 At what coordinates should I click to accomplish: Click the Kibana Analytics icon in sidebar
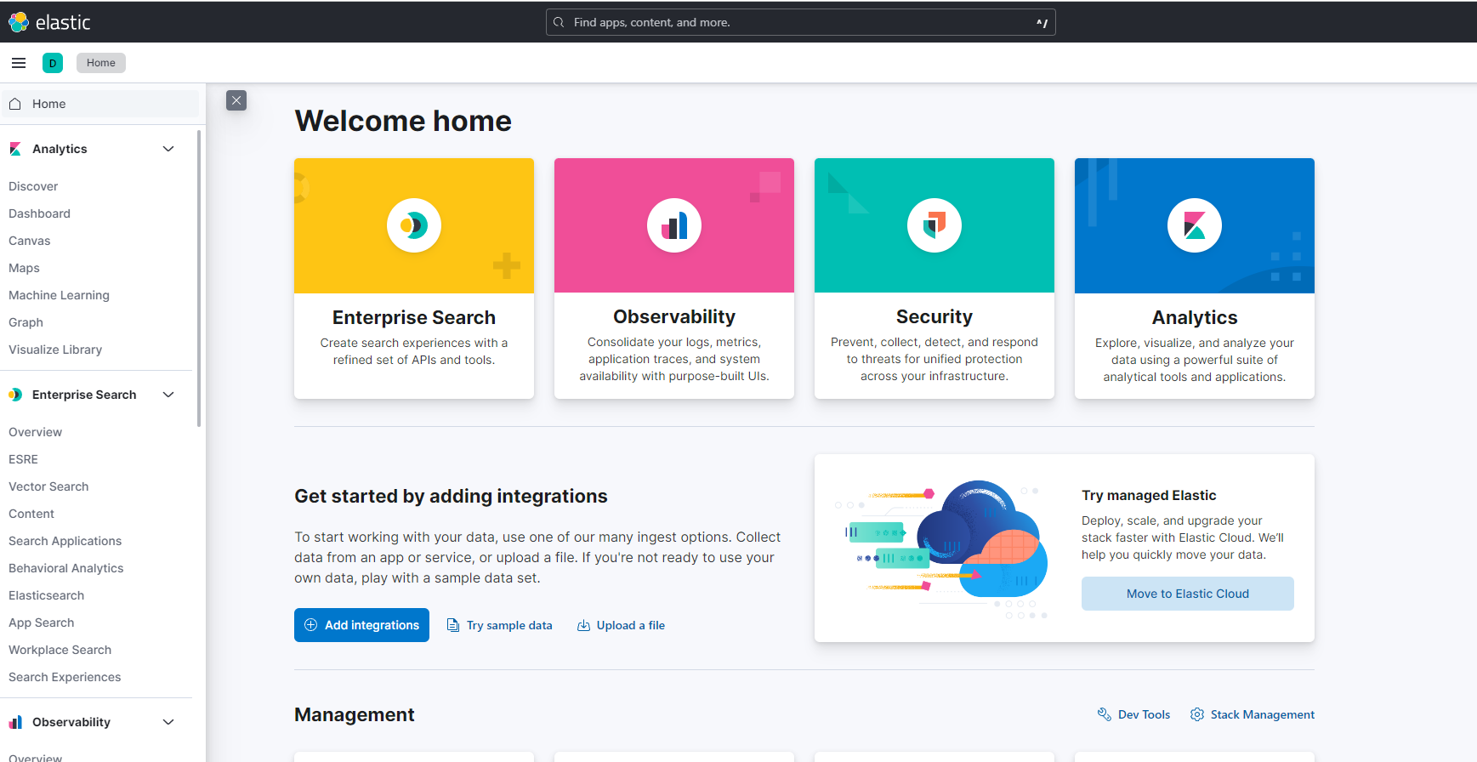(15, 149)
